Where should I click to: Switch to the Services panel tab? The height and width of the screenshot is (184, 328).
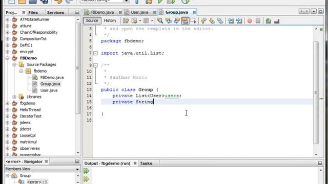[x=55, y=12]
